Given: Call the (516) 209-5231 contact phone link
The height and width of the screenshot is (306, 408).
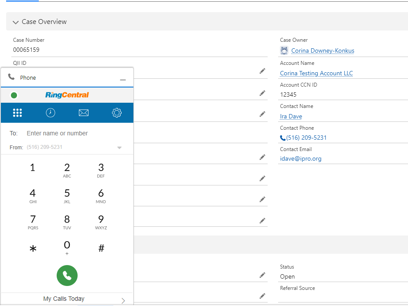Looking at the screenshot, I should pyautogui.click(x=306, y=138).
